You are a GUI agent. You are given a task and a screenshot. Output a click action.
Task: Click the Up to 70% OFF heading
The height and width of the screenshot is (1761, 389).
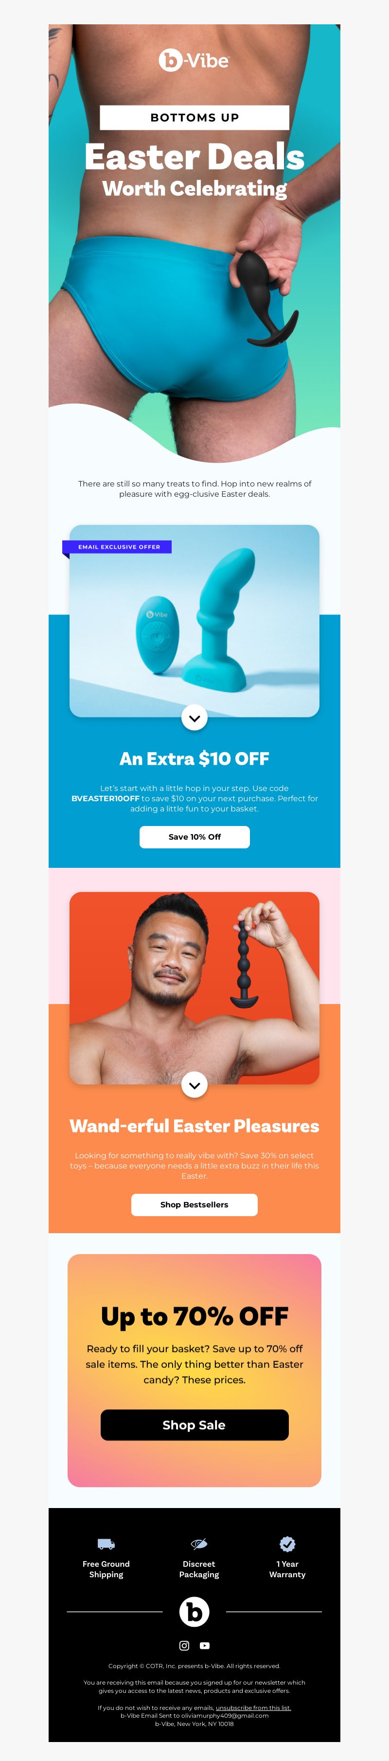pos(194,1317)
